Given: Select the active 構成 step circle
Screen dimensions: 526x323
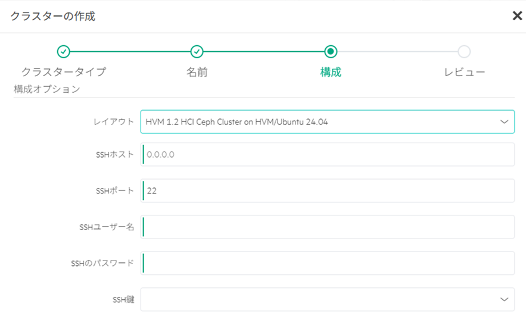Looking at the screenshot, I should point(331,51).
